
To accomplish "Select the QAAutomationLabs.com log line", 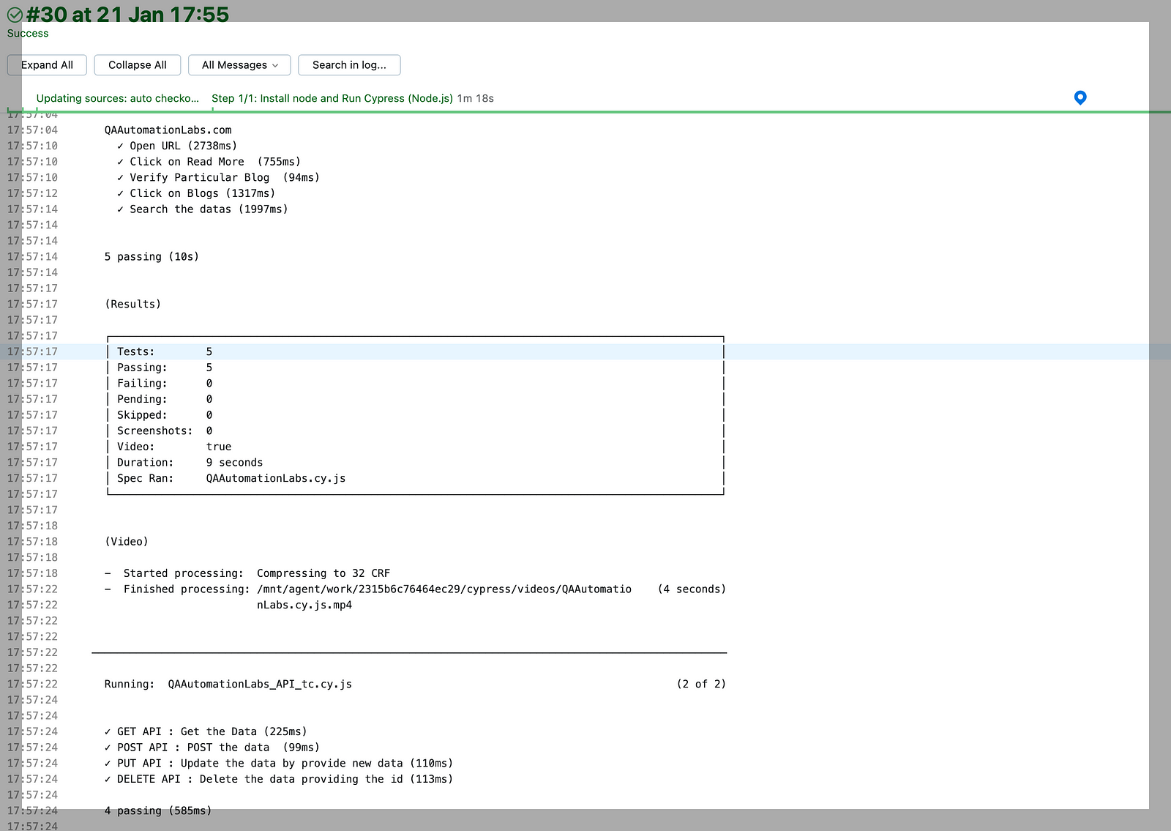I will coord(168,130).
